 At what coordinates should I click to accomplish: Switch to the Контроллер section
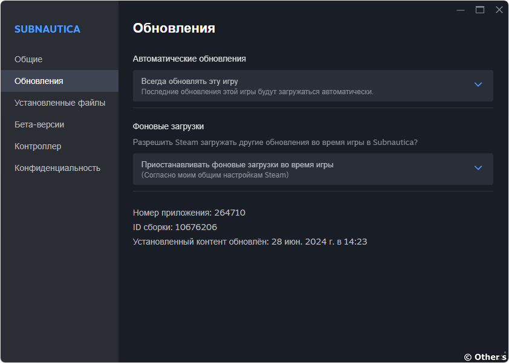pos(59,146)
